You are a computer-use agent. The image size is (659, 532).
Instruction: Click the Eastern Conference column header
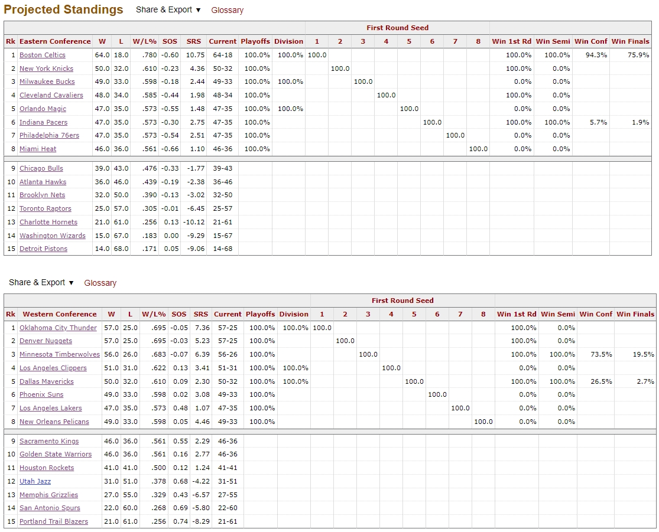55,41
